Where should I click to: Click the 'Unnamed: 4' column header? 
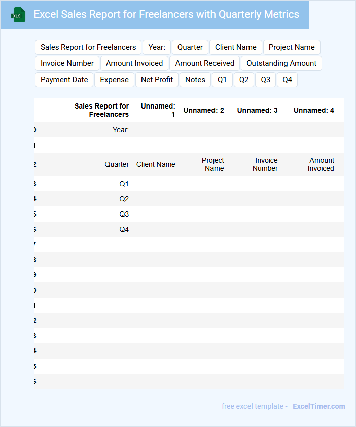314,110
